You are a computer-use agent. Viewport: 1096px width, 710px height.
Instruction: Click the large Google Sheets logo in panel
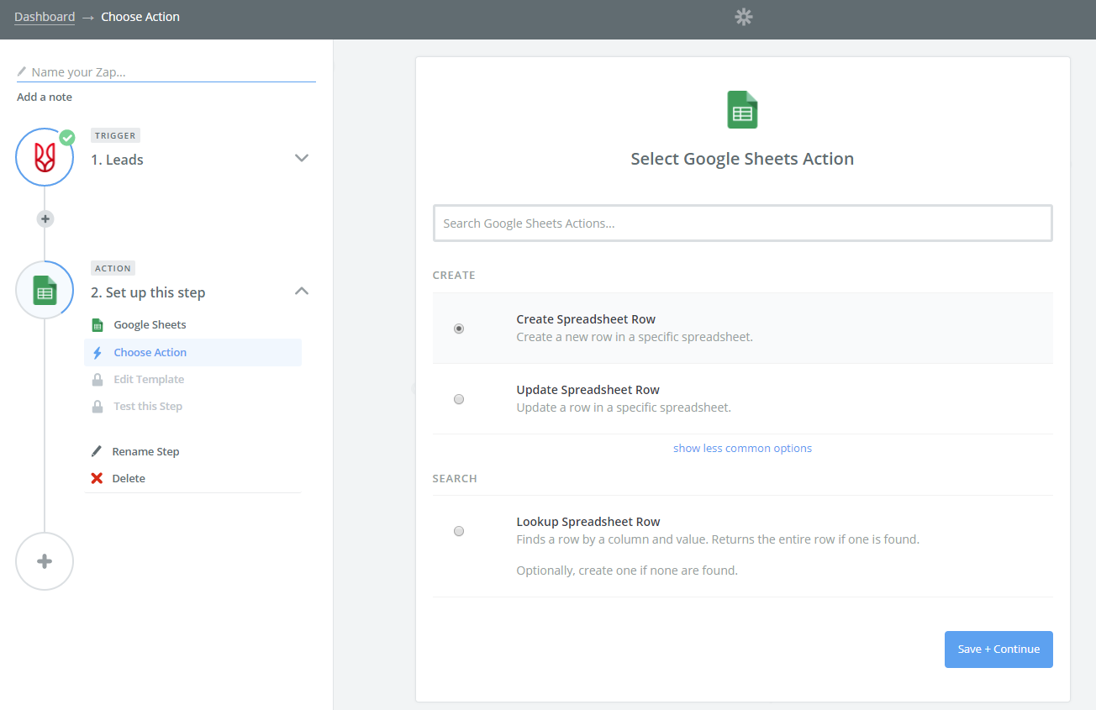(x=742, y=110)
